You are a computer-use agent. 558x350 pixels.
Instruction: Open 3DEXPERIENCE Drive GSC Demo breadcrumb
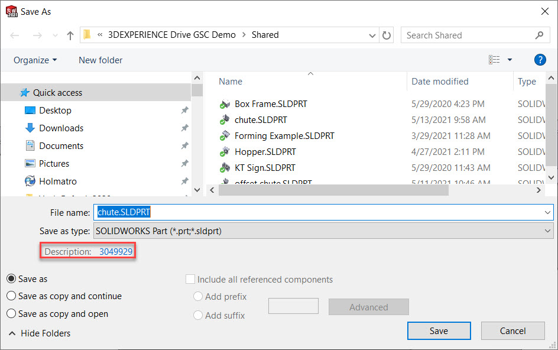pyautogui.click(x=172, y=35)
